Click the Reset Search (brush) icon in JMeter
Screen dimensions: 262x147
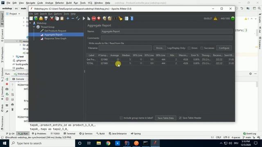(120, 18)
